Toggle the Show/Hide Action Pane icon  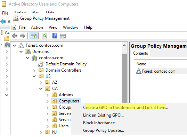(x=63, y=36)
